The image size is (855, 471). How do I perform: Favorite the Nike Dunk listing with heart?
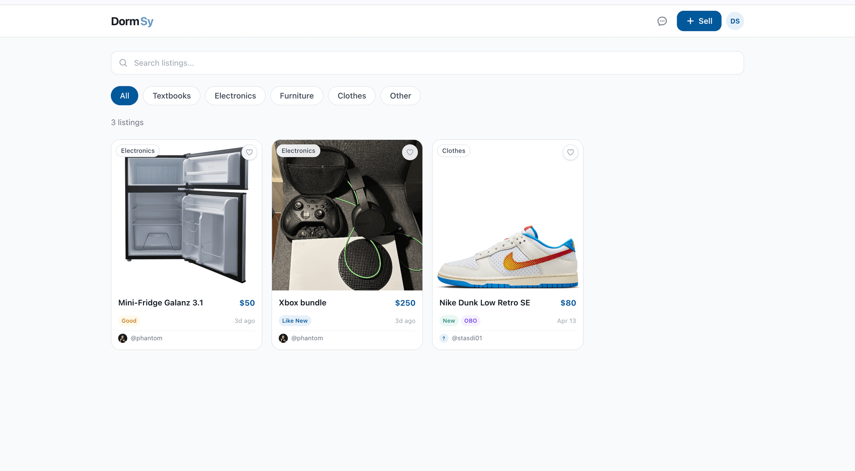point(570,152)
